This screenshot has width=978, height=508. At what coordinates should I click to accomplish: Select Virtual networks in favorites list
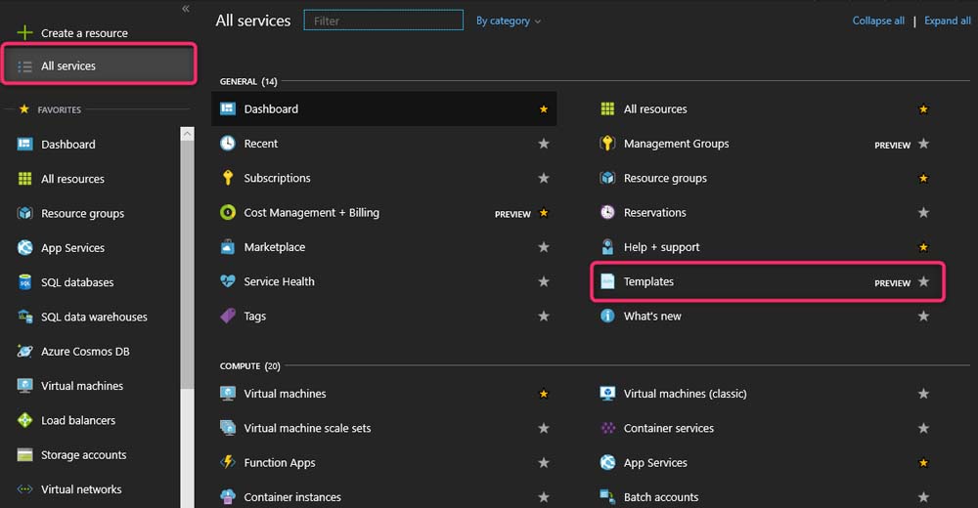point(81,489)
